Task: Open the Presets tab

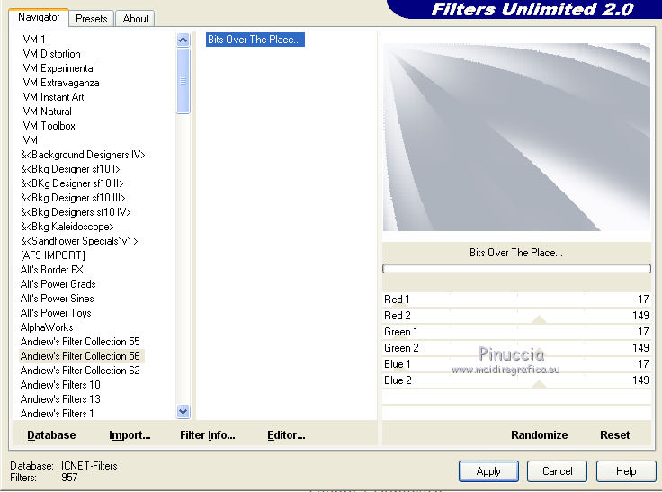Action: (x=91, y=19)
